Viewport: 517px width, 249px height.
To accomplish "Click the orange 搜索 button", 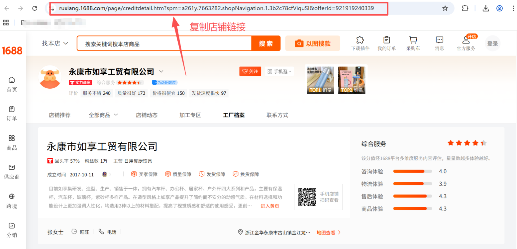I will (266, 43).
